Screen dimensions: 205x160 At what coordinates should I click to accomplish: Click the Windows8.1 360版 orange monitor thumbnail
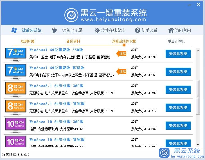coord(16,90)
